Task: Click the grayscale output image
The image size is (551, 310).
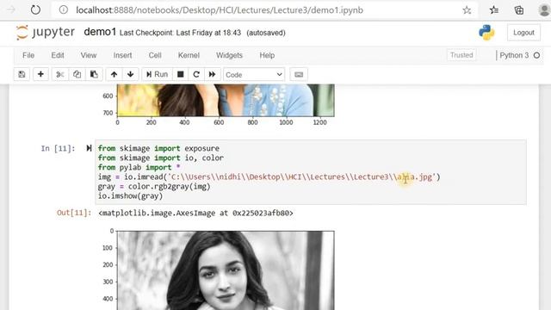Action: (226, 270)
